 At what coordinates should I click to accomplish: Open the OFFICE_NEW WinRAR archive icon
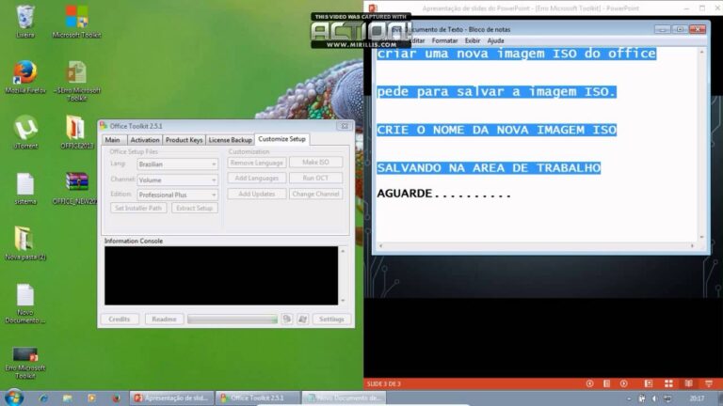[x=75, y=188]
